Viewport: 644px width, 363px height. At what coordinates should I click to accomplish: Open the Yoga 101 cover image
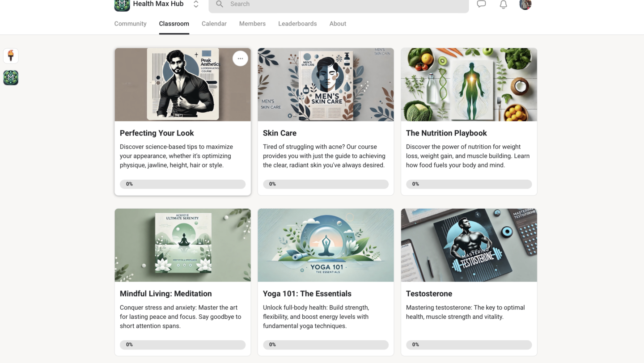pyautogui.click(x=326, y=245)
